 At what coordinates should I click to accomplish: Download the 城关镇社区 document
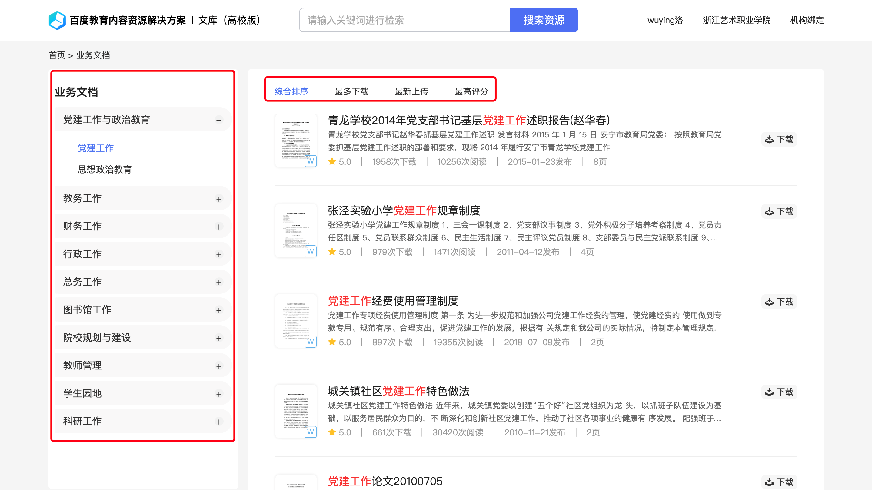click(x=779, y=392)
